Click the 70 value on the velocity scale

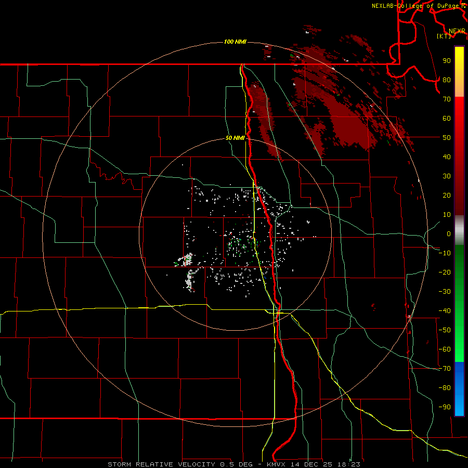[x=447, y=99]
